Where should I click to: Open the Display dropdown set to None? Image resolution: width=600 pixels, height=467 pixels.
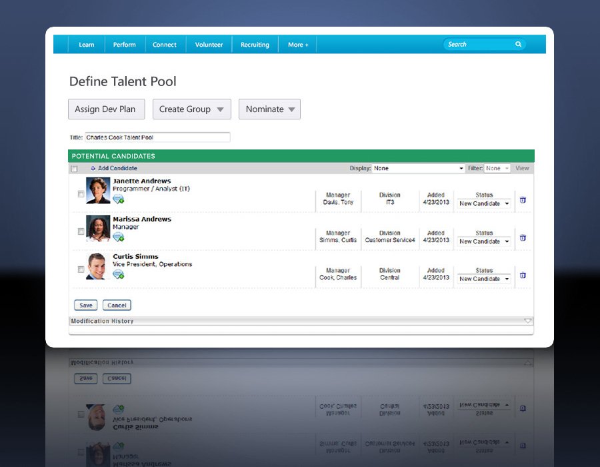pos(418,168)
